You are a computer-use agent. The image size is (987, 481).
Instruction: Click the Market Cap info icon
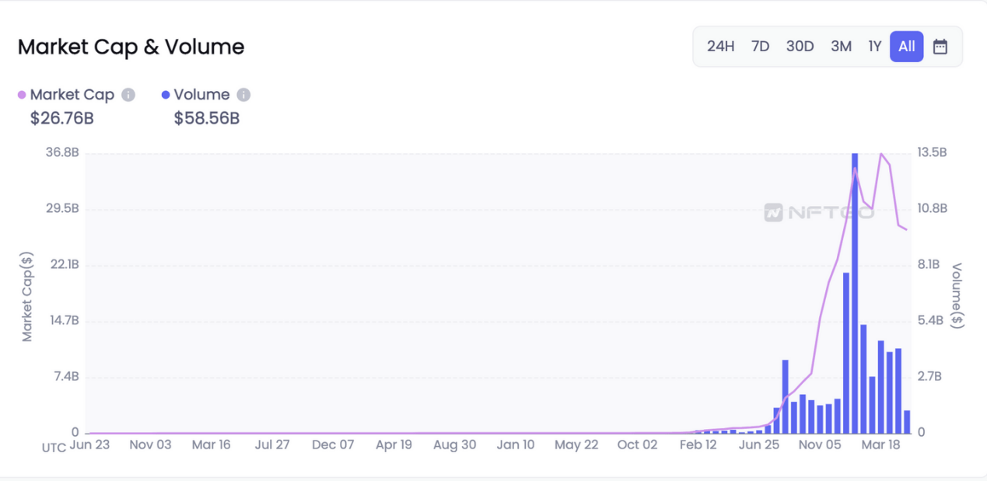(128, 95)
